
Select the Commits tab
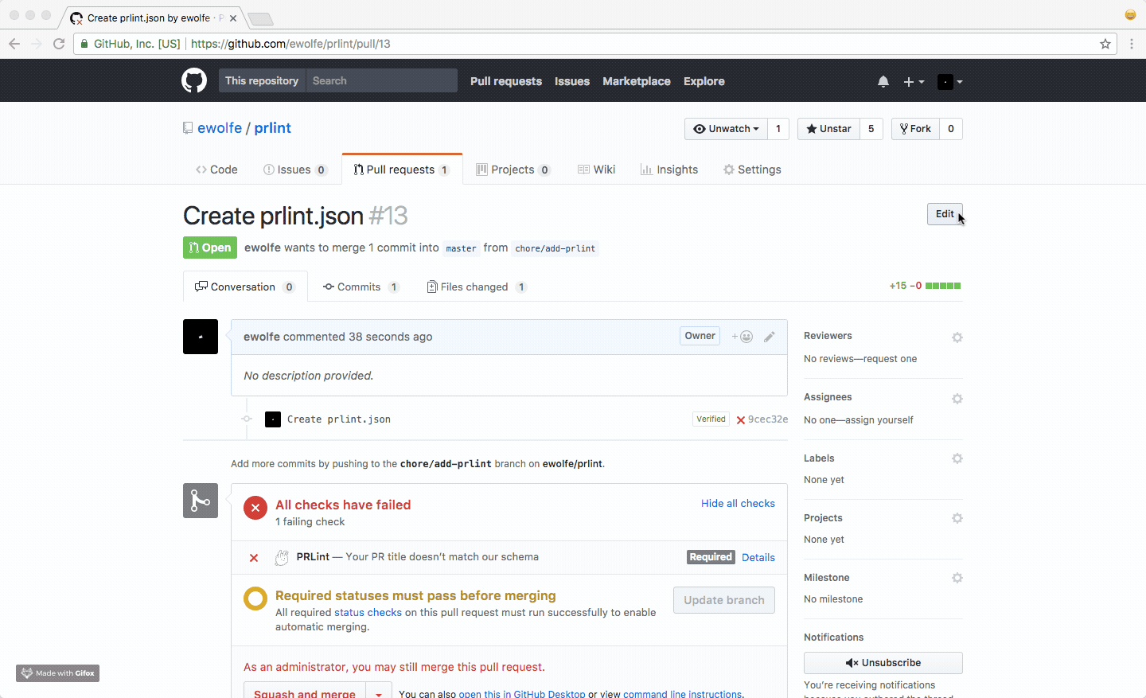361,287
